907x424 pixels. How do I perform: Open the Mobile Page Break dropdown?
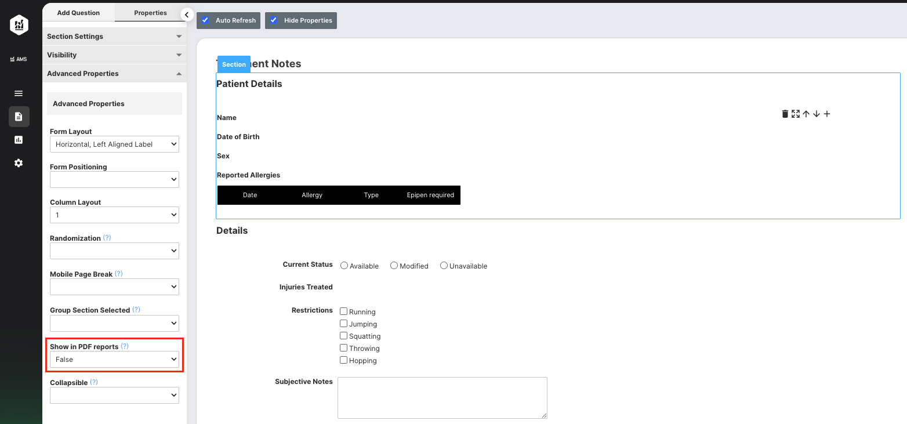click(114, 287)
